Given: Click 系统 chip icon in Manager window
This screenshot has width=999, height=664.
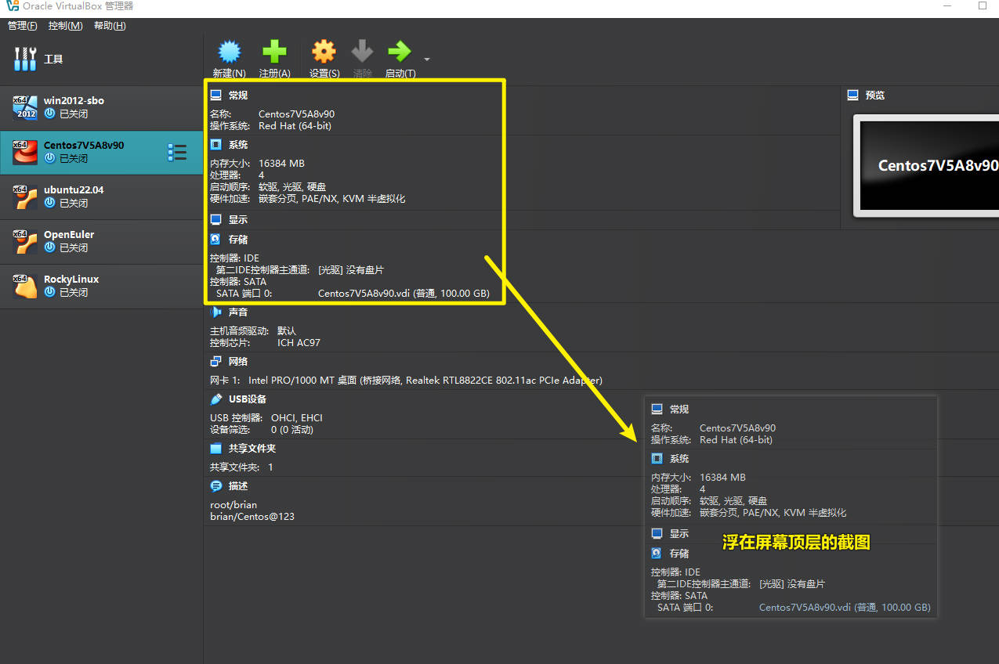Looking at the screenshot, I should [216, 144].
